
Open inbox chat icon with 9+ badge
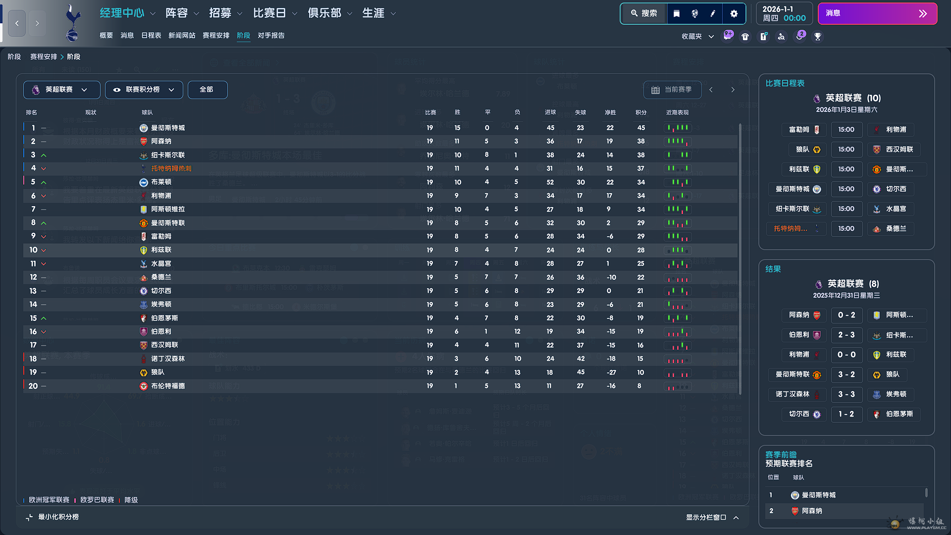pos(728,36)
